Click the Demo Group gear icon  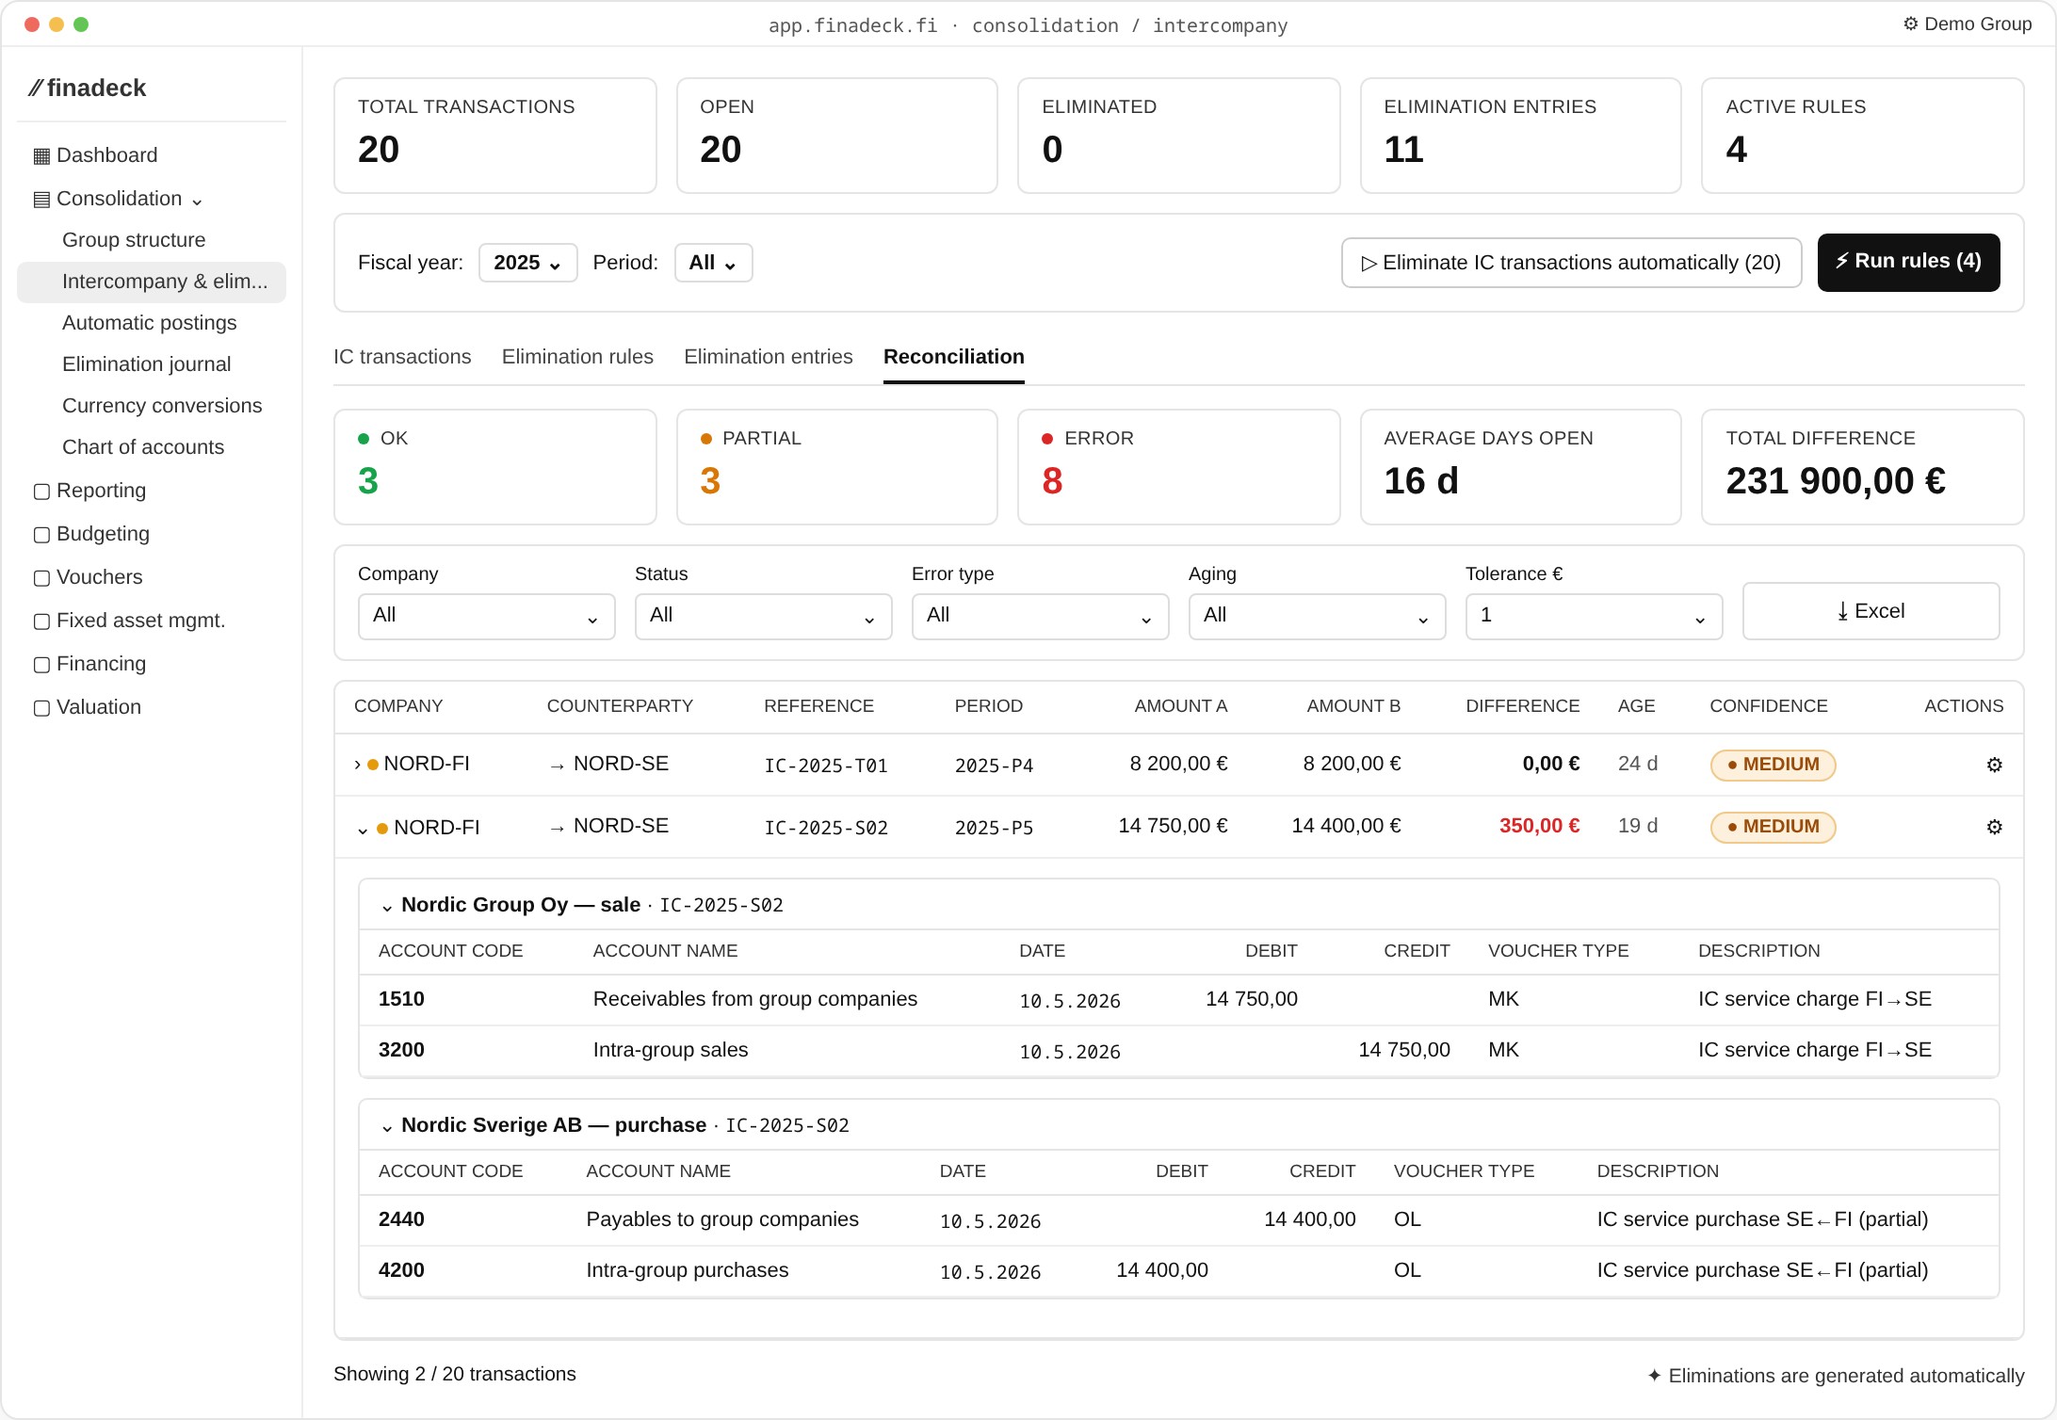tap(1910, 24)
